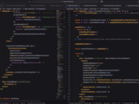This screenshot has height=104, width=139.
Task: Click the errors and warnings indicator in status bar
Action: click(16, 103)
